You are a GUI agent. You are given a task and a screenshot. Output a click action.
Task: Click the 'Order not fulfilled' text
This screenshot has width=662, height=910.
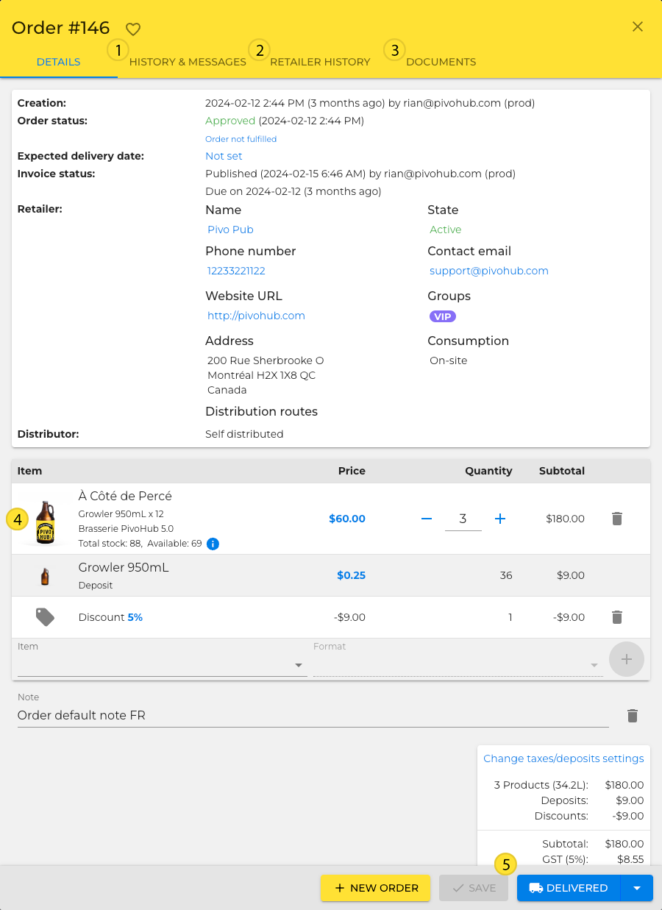click(x=241, y=139)
